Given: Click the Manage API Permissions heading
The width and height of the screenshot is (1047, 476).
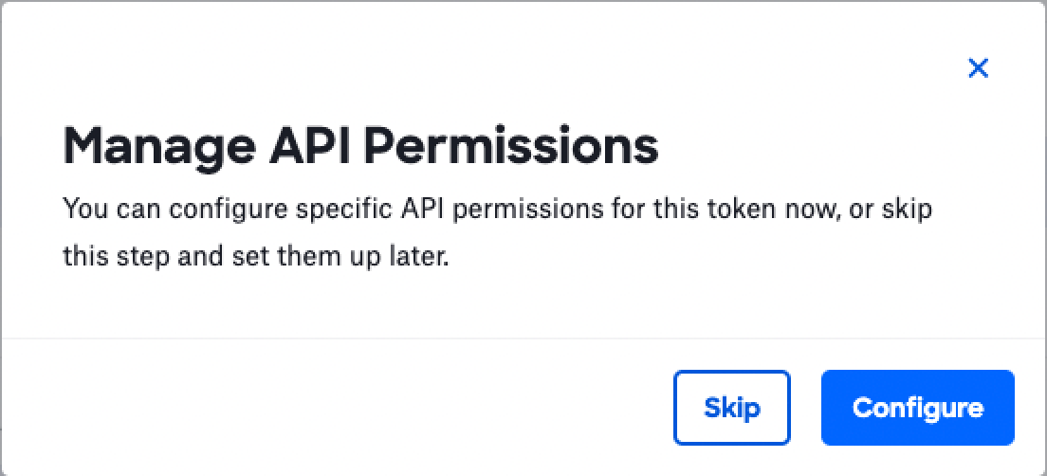Looking at the screenshot, I should point(360,147).
